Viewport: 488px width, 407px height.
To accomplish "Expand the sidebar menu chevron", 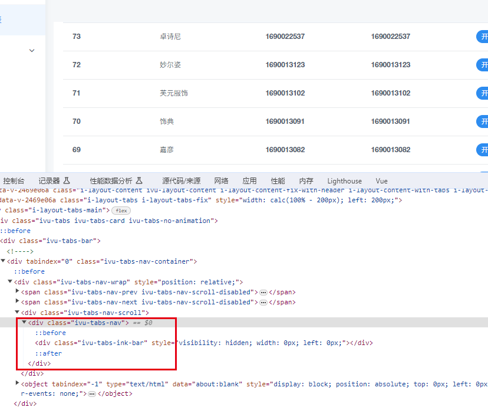I will click(x=32, y=51).
